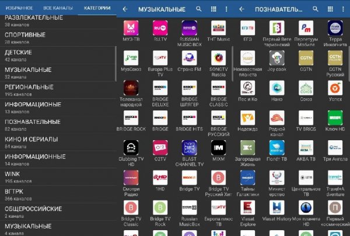Image resolution: width=350 pixels, height=236 pixels.
Task: Select the MIXM channel
Action: coord(219,148)
